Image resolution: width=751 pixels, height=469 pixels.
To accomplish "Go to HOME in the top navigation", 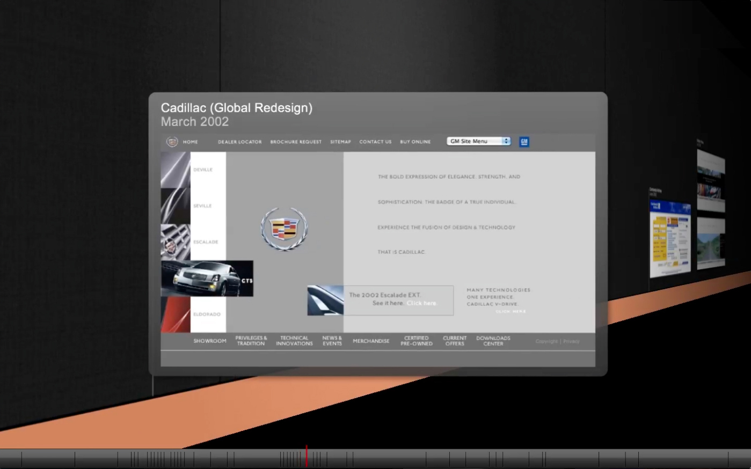I will (191, 142).
